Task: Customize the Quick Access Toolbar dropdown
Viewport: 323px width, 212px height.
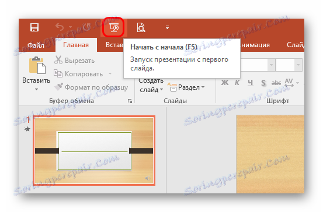Action: click(167, 27)
